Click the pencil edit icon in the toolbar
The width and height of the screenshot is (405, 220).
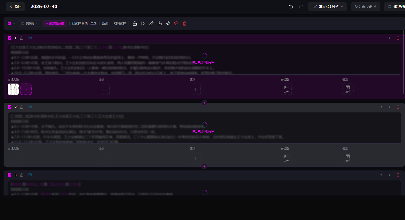[x=151, y=24]
